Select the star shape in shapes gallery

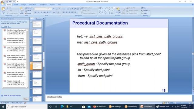point(112,13)
